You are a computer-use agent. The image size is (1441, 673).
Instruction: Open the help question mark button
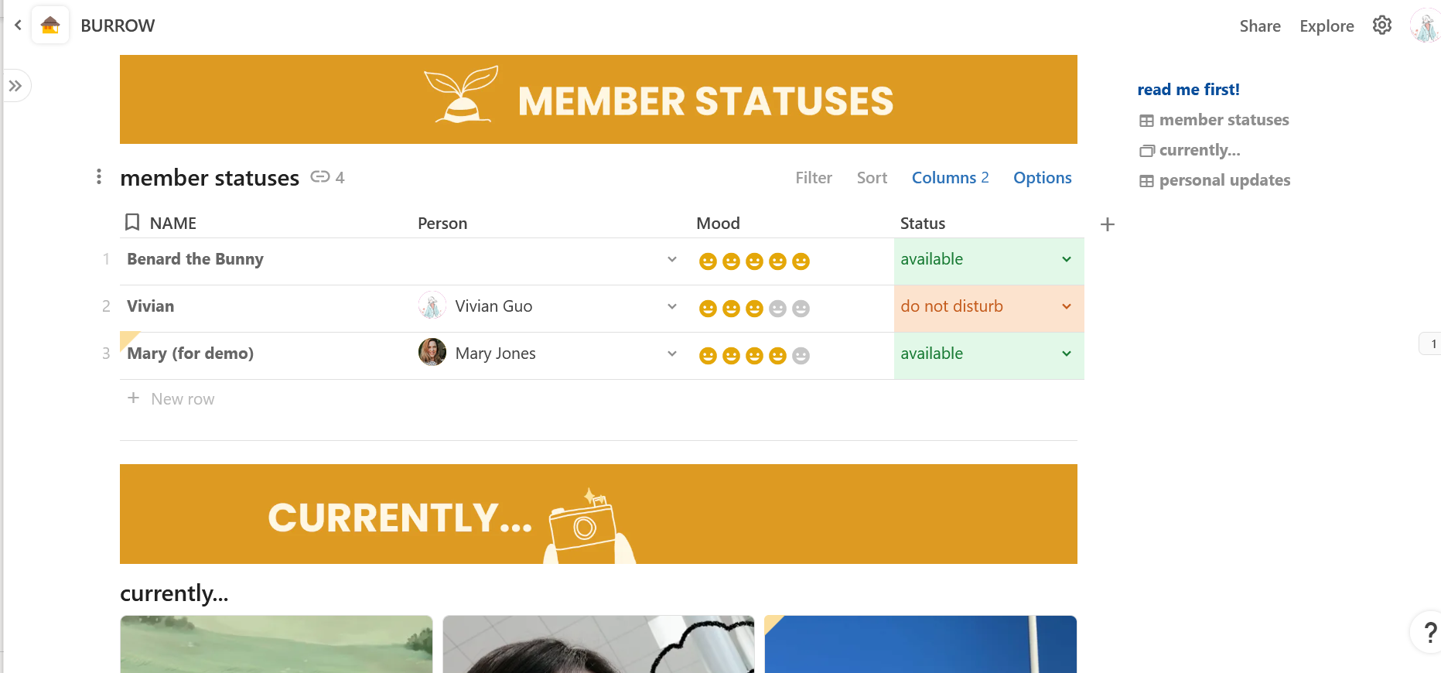1429,633
